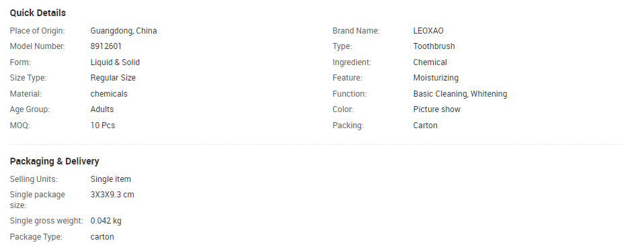This screenshot has height=245, width=624.
Task: Select the Chemical ingredient value
Action: coord(430,62)
